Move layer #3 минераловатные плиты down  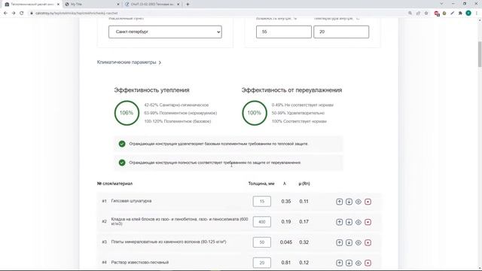point(349,242)
